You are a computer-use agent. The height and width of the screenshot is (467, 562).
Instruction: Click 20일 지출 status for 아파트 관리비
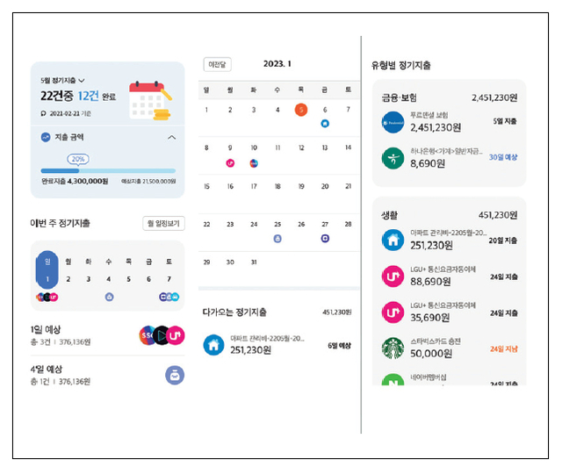503,241
